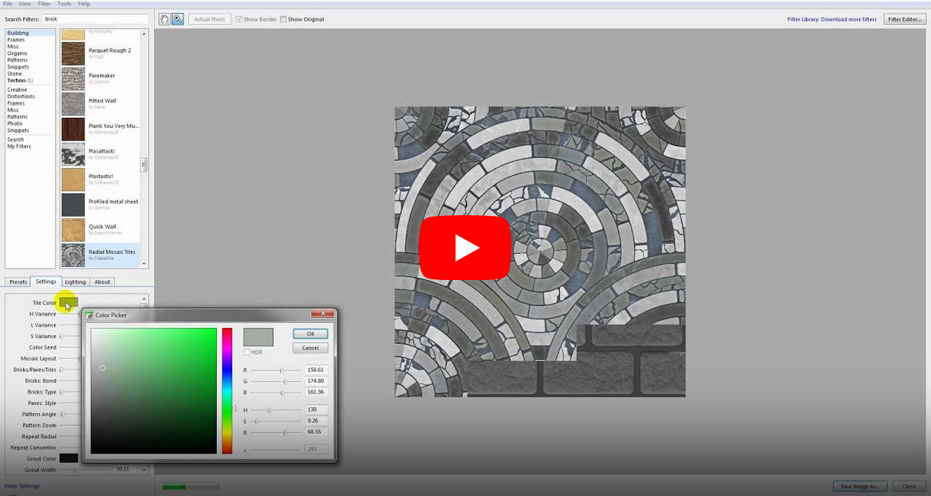
Task: Open the Distortions filter category
Action: point(21,96)
